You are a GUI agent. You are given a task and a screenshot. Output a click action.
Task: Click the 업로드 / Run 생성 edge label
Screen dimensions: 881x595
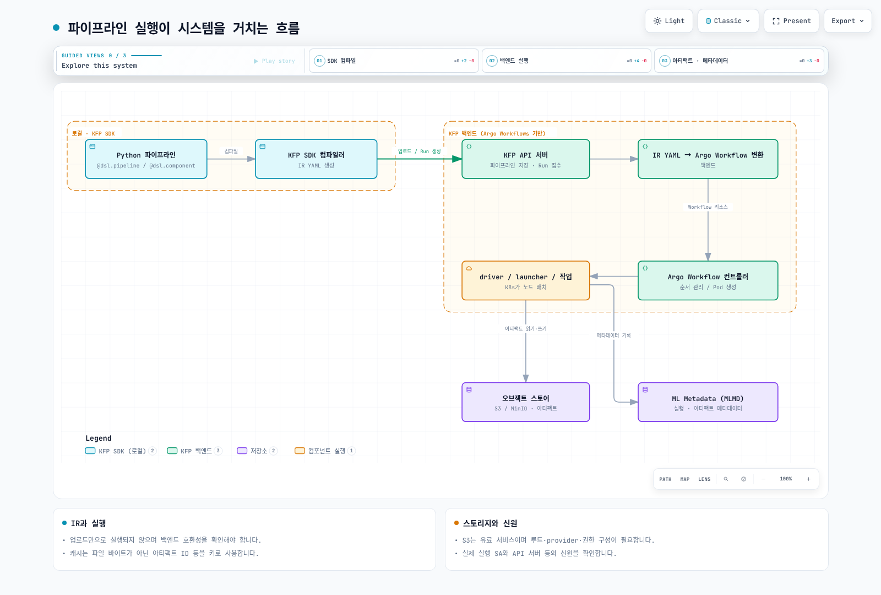[420, 152]
